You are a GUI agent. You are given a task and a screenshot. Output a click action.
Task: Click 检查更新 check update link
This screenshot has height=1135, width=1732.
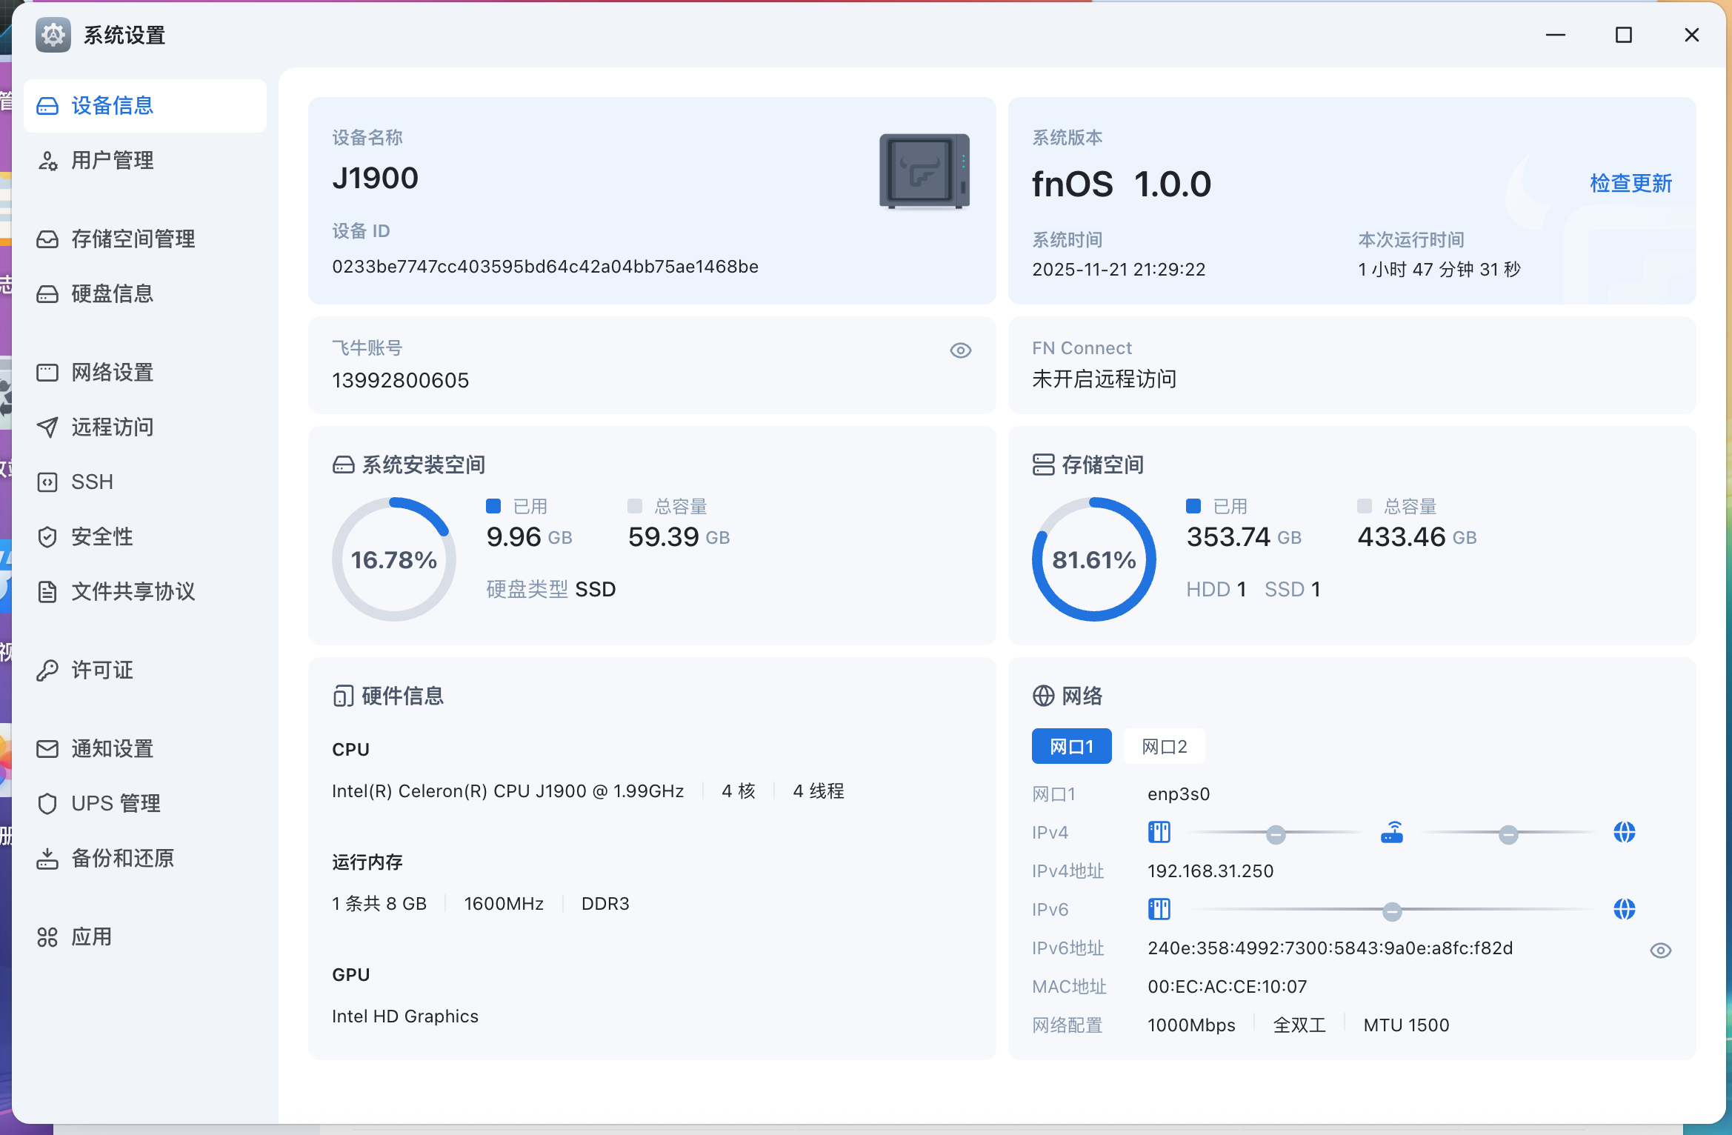[1631, 184]
